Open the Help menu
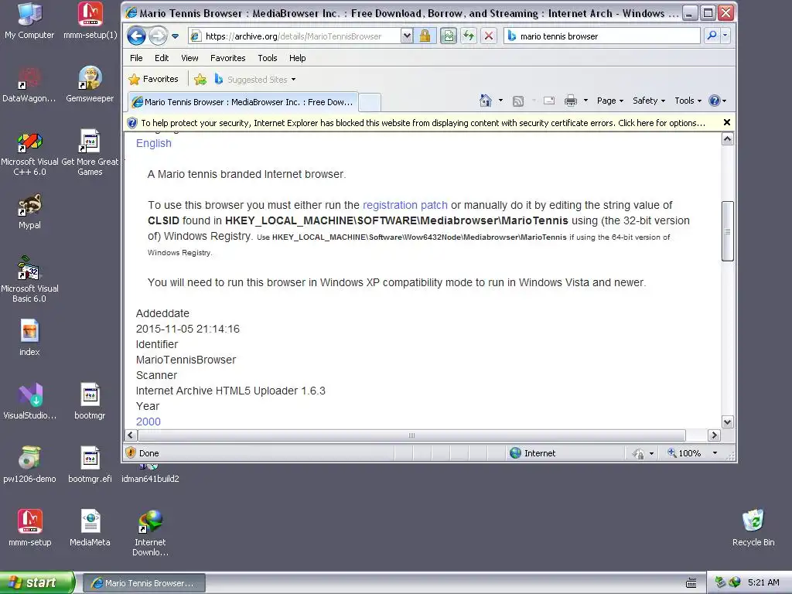Image resolution: width=792 pixels, height=594 pixels. pos(297,58)
